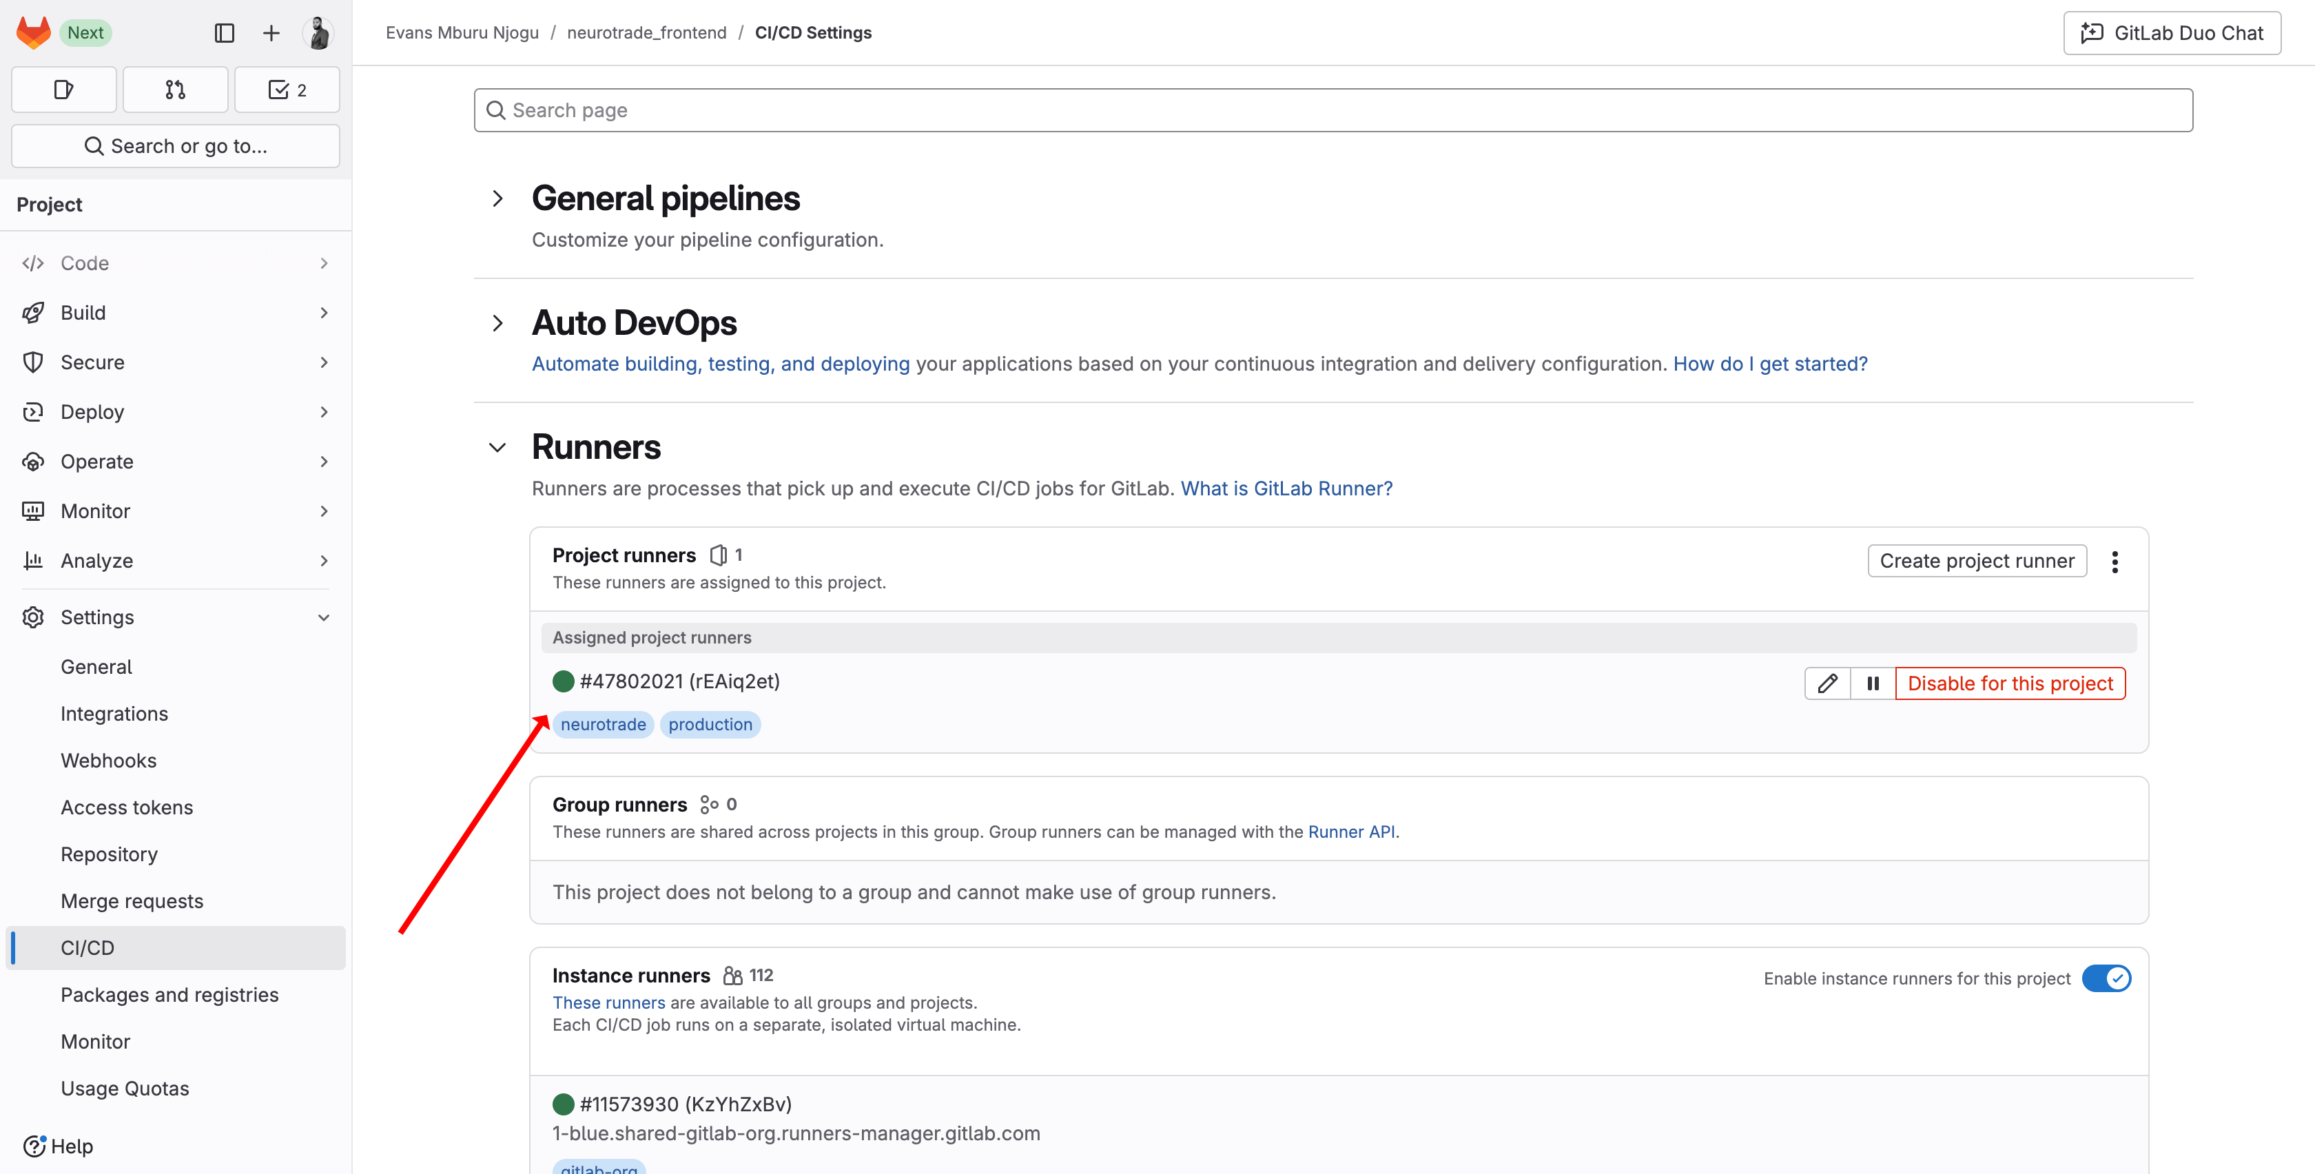
Task: Collapse the Runners section
Action: [x=498, y=448]
